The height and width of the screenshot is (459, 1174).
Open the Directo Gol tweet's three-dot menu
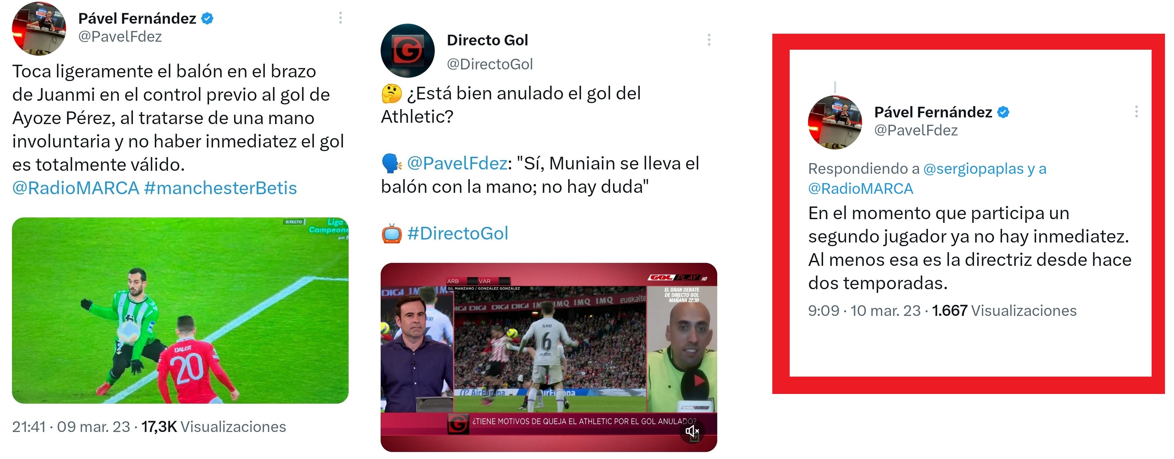pos(709,40)
